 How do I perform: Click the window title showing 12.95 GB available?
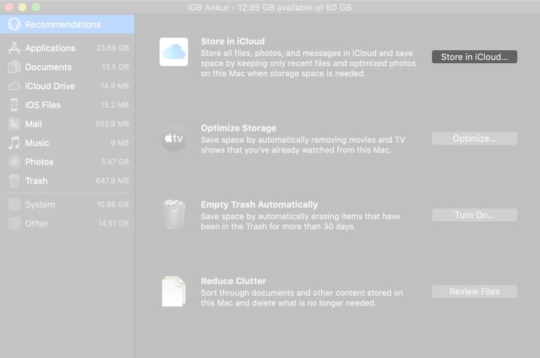(269, 8)
